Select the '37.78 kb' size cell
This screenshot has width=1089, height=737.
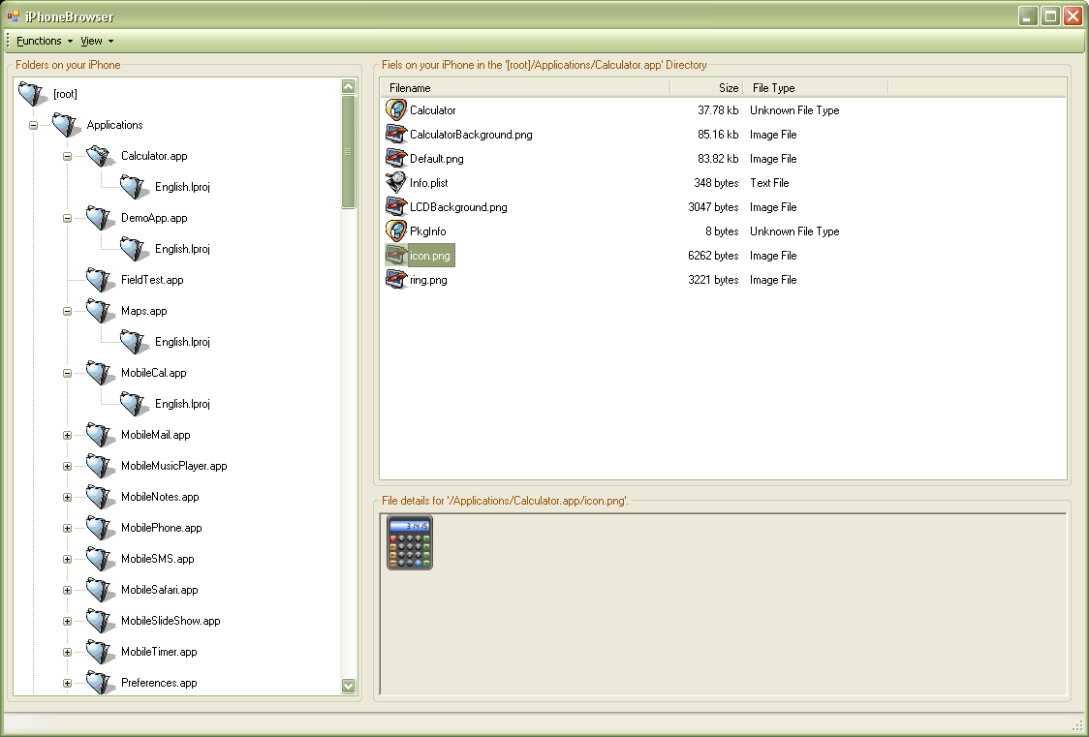point(718,110)
